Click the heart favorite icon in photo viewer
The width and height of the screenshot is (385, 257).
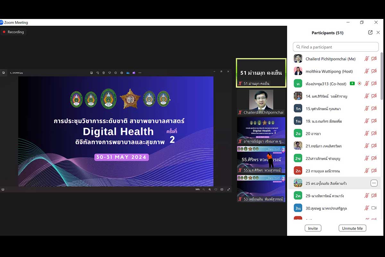(109, 73)
